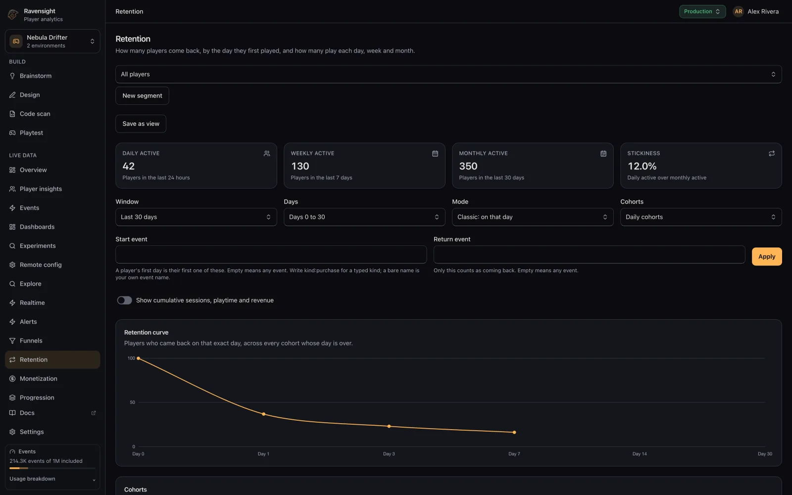
Task: Click the Daily Active users icon
Action: click(267, 153)
